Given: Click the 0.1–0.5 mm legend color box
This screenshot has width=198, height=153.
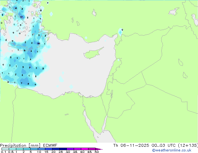Looking at the screenshot, I should (x=5, y=149).
